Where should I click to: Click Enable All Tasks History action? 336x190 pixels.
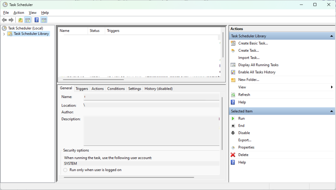click(257, 72)
